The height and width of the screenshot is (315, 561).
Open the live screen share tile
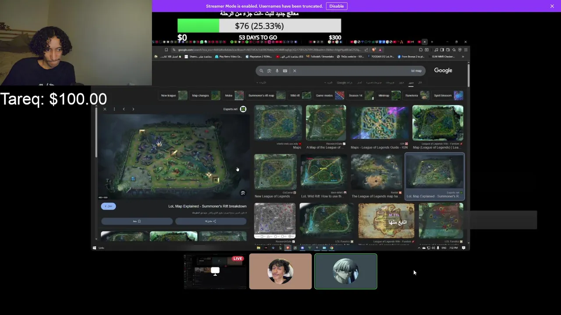(x=215, y=271)
